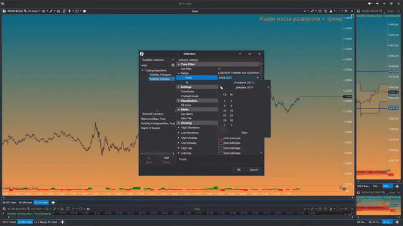Switch to 6E H1 chart tab
This screenshot has width=403, height=226.
click(41, 202)
